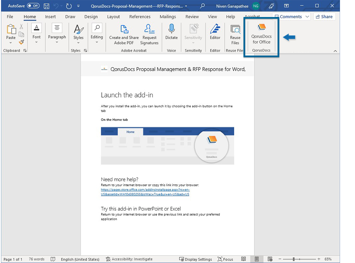Change language 'English (United States)'

pyautogui.click(x=80, y=259)
